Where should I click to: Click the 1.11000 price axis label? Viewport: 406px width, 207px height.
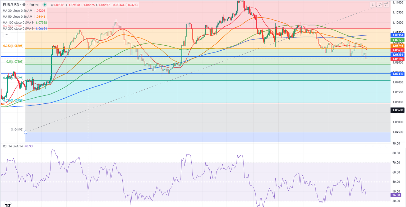click(x=398, y=2)
